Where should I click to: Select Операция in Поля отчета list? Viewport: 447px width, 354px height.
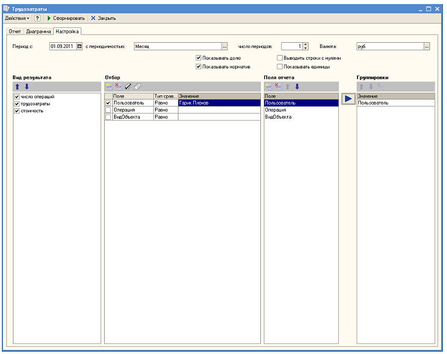tap(301, 110)
